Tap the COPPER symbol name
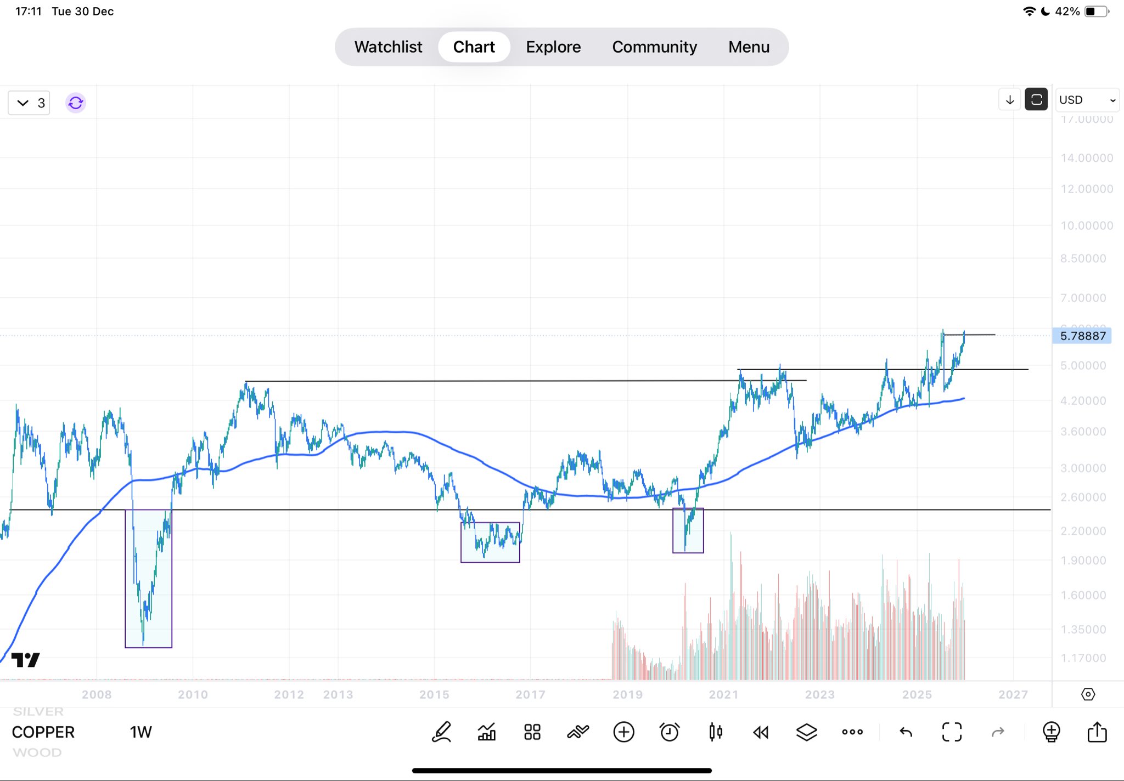 (x=43, y=732)
